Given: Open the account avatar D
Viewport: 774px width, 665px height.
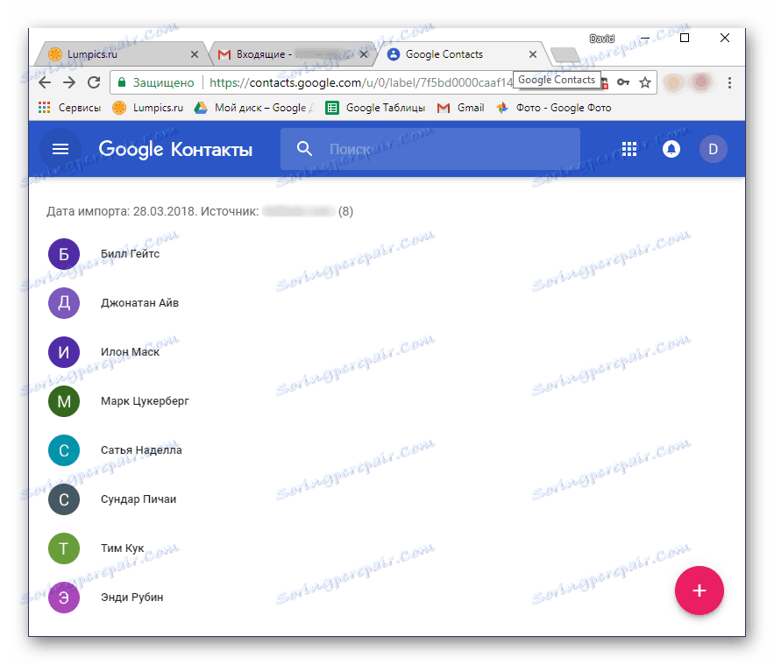Looking at the screenshot, I should (714, 149).
